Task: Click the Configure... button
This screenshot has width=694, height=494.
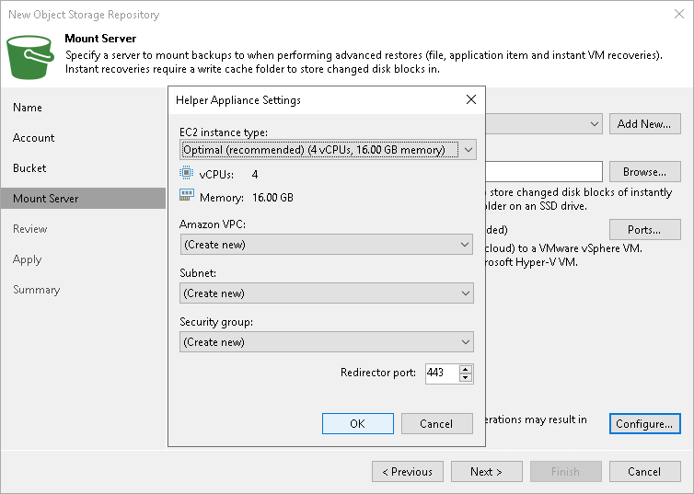Action: [x=645, y=424]
